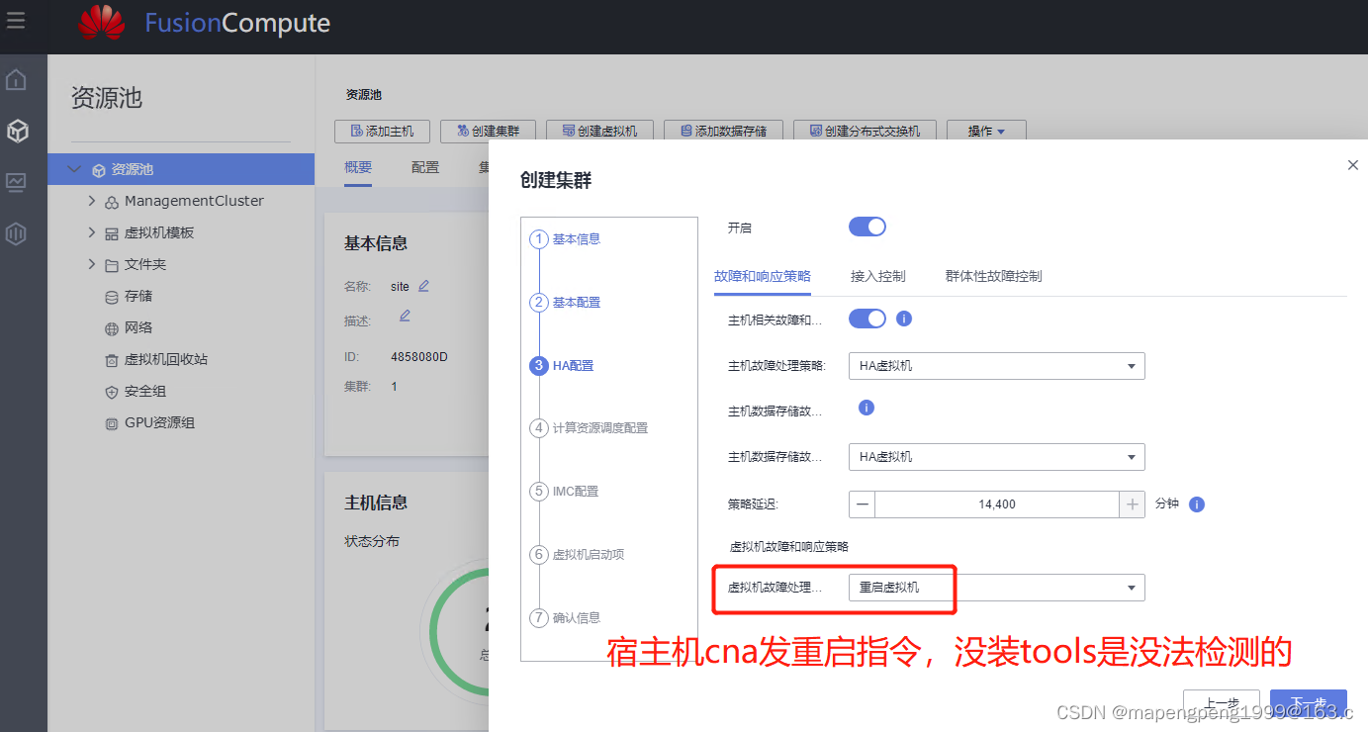Expand the 文件夹 tree node

[92, 264]
